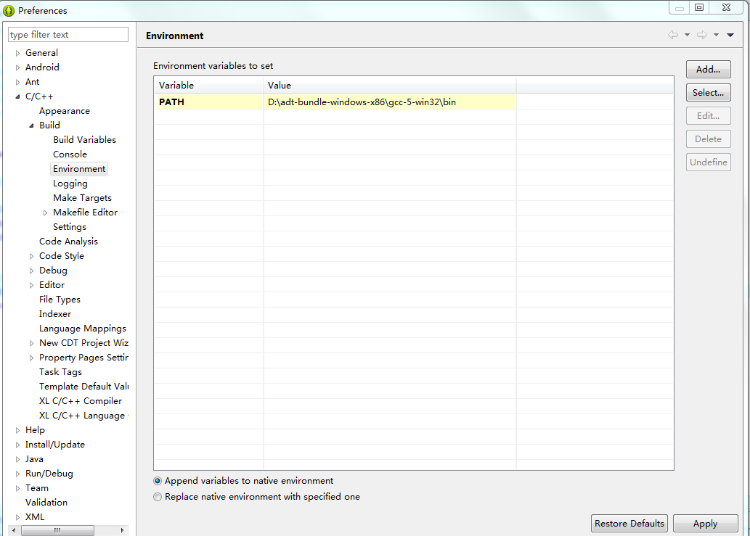Click the right arrow of tree scrollbar

123,530
